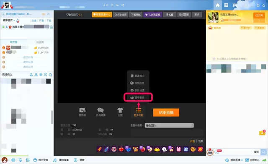
Task: Switch to the 周贡榜 weekly contribution tab
Action: coord(13,42)
